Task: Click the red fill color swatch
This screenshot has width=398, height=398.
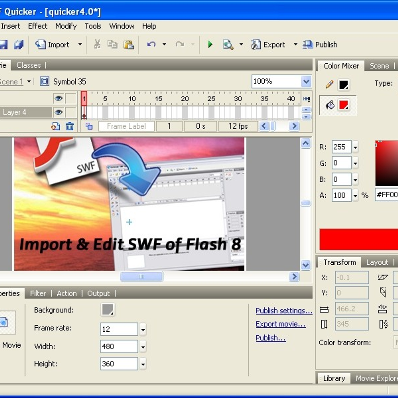Action: pyautogui.click(x=344, y=105)
